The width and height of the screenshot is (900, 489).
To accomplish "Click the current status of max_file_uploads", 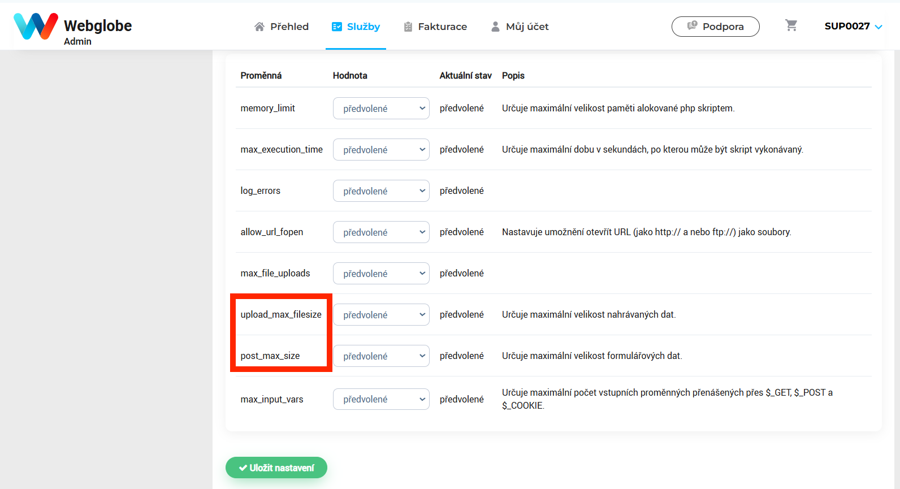I will click(462, 274).
